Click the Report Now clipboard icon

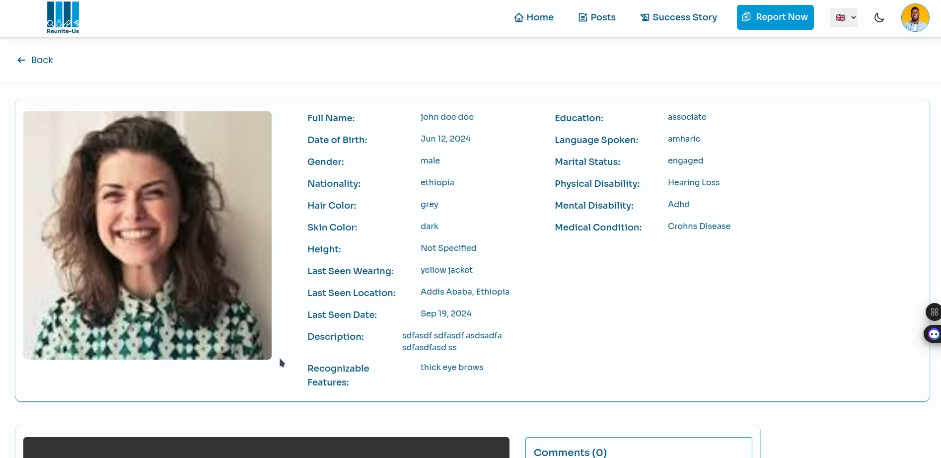point(746,17)
